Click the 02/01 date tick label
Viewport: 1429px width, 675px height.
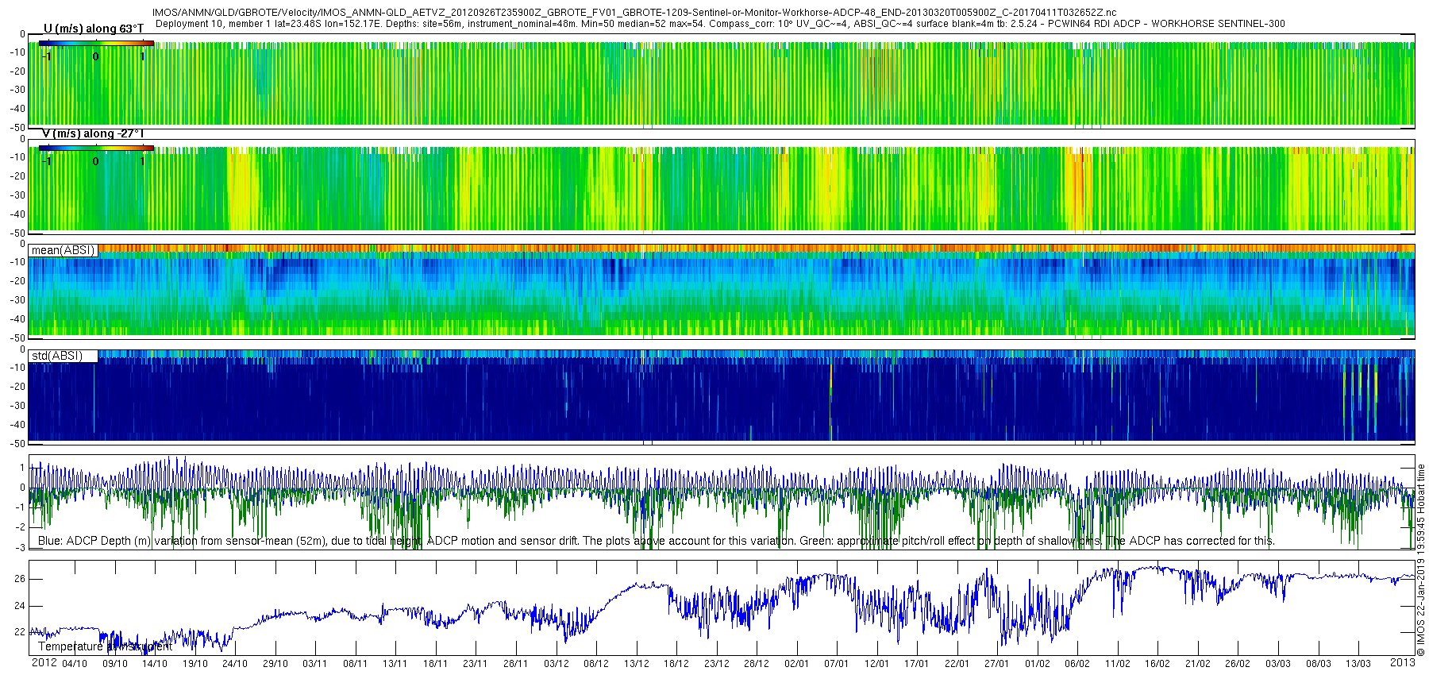[796, 664]
